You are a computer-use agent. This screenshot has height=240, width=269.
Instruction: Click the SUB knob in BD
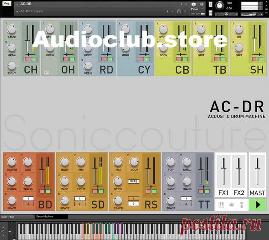(28, 162)
